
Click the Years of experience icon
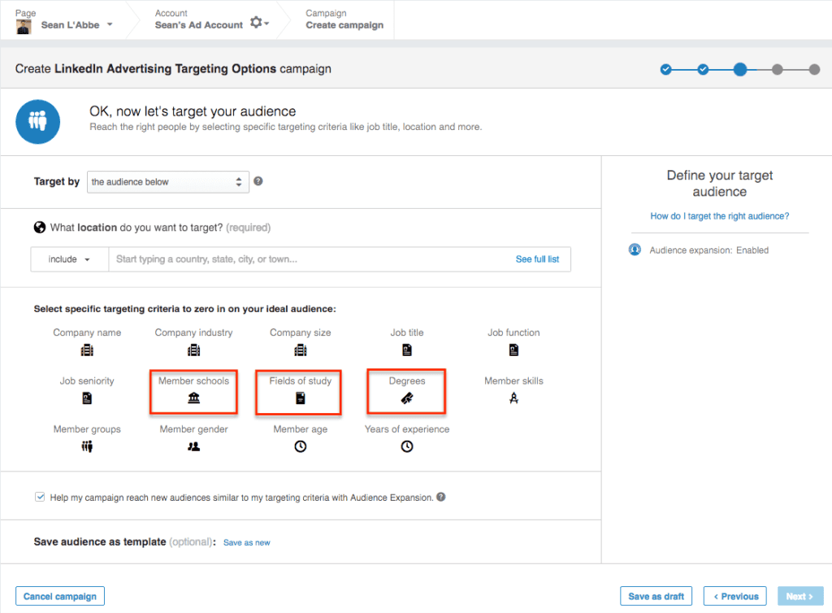tap(406, 446)
